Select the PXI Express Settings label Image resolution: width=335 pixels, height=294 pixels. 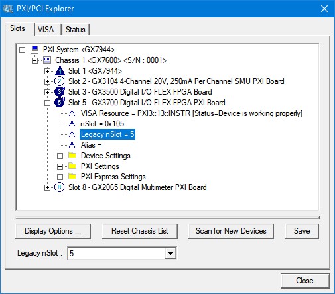pyautogui.click(x=113, y=177)
